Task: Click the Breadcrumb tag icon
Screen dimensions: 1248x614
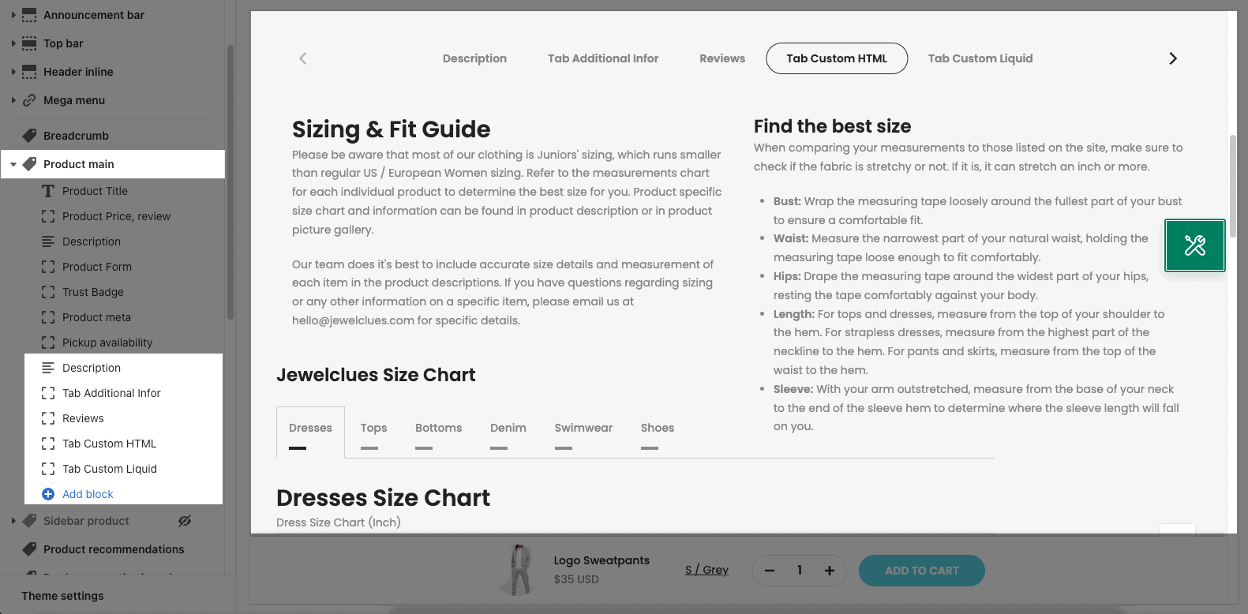Action: (29, 136)
